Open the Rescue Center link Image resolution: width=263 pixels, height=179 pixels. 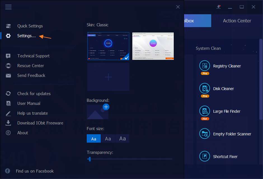(x=30, y=66)
